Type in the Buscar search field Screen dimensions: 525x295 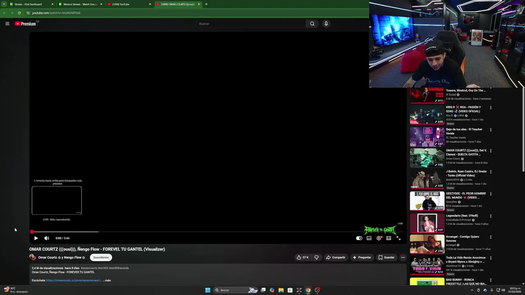pyautogui.click(x=251, y=24)
